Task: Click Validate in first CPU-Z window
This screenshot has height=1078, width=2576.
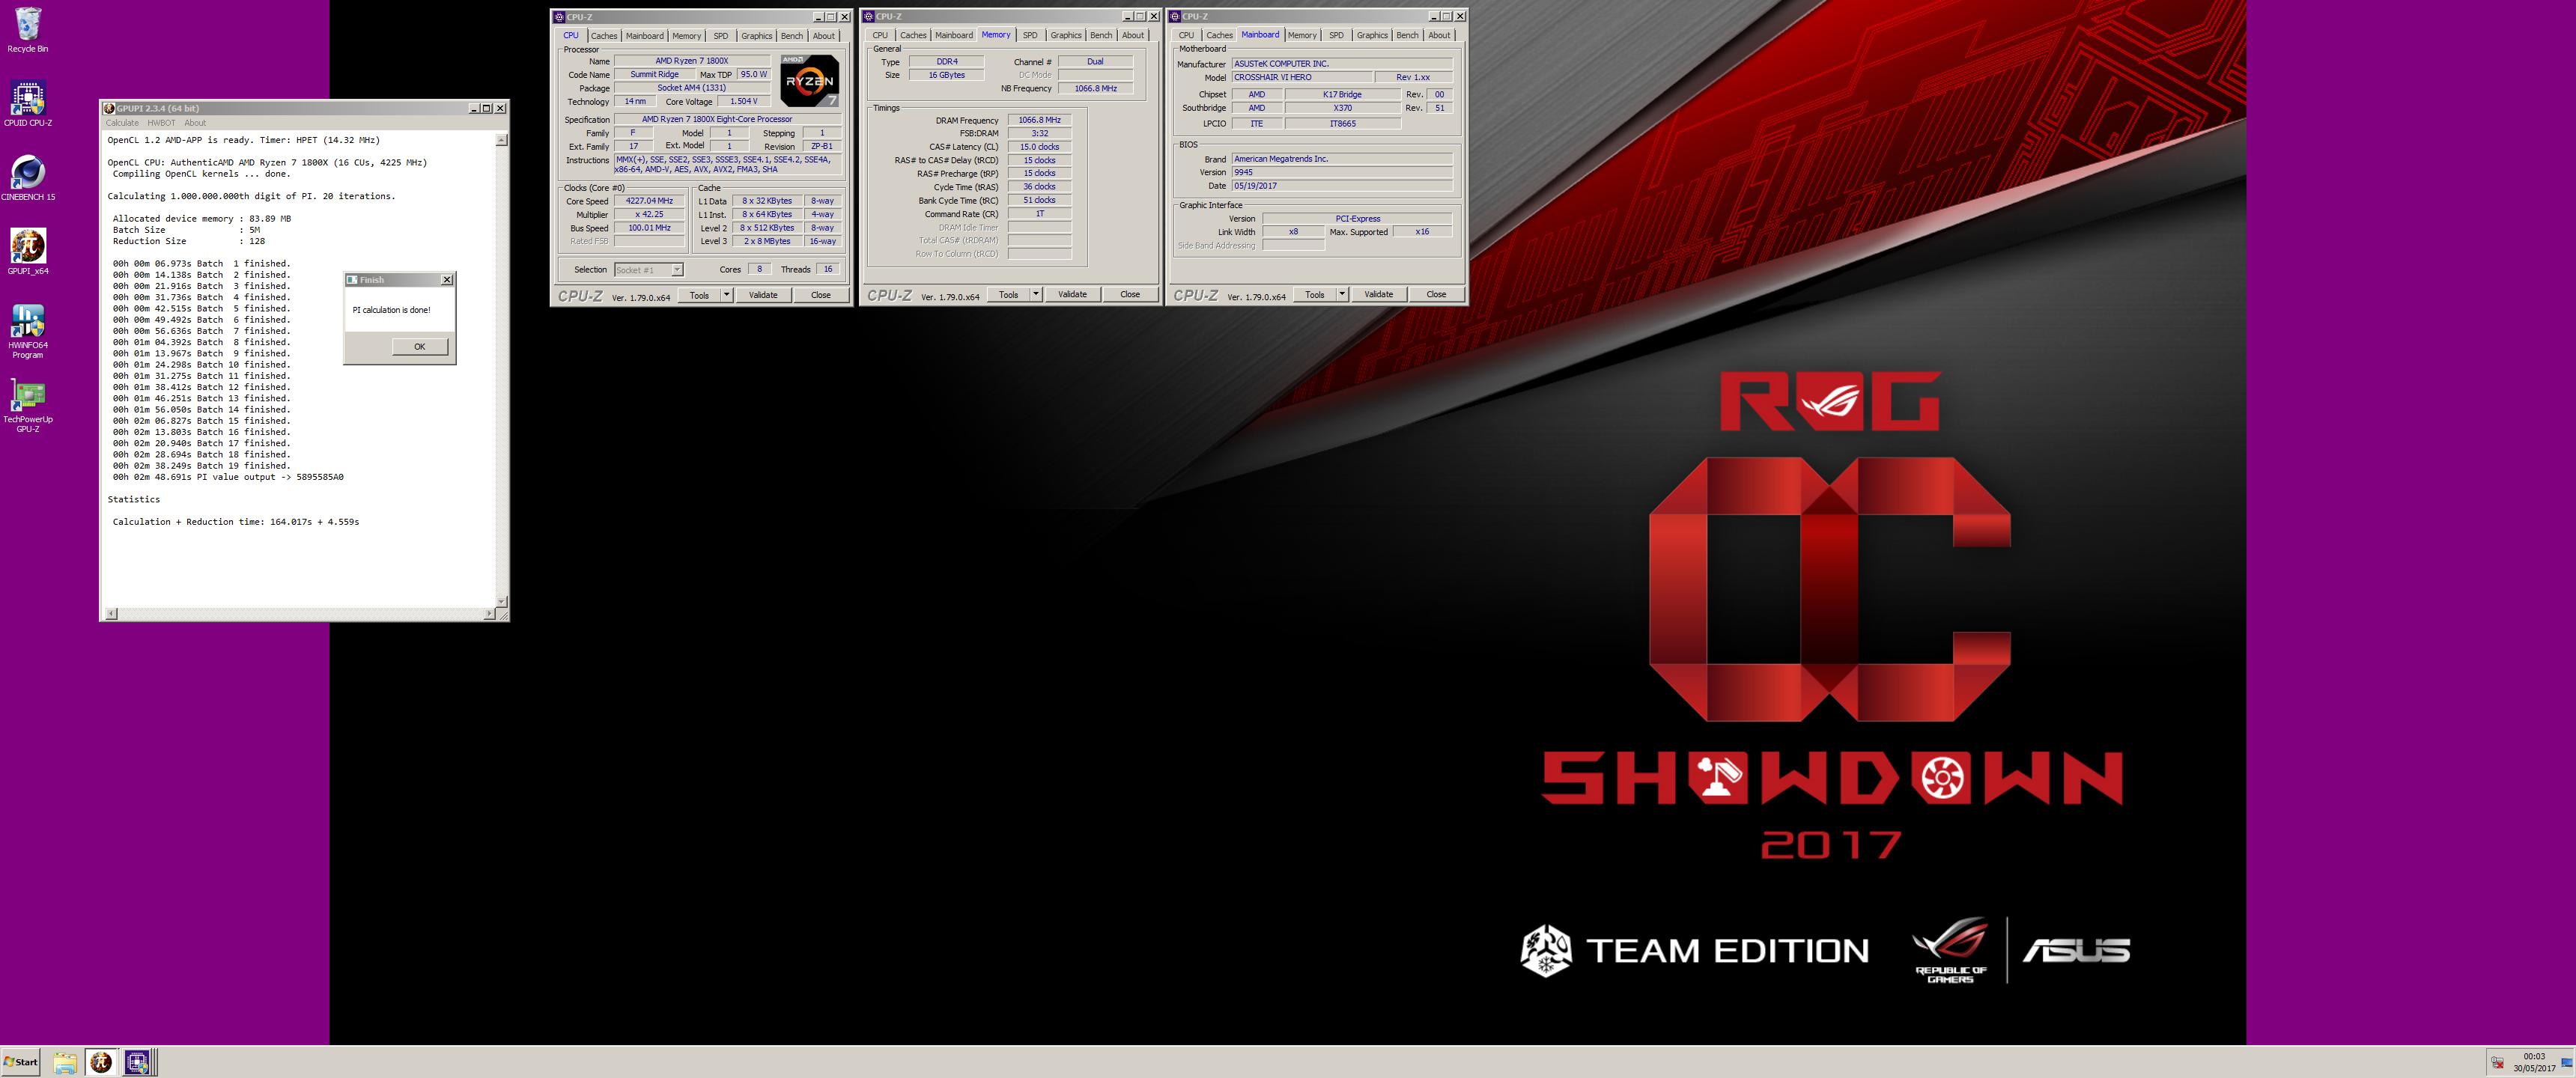Action: (763, 295)
